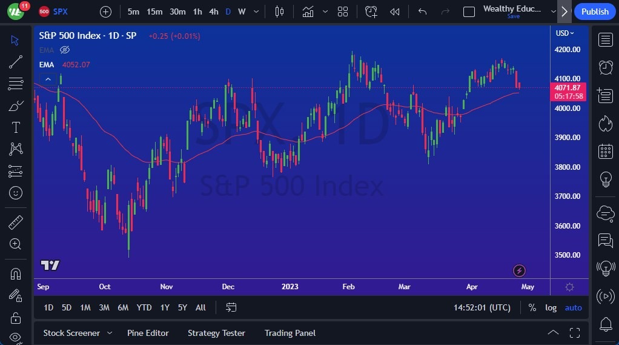Open the public chats cloud panel
Viewport: 619px width, 345px height.
click(606, 214)
